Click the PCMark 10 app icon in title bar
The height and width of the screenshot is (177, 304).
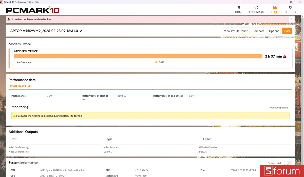[x=2, y=2]
